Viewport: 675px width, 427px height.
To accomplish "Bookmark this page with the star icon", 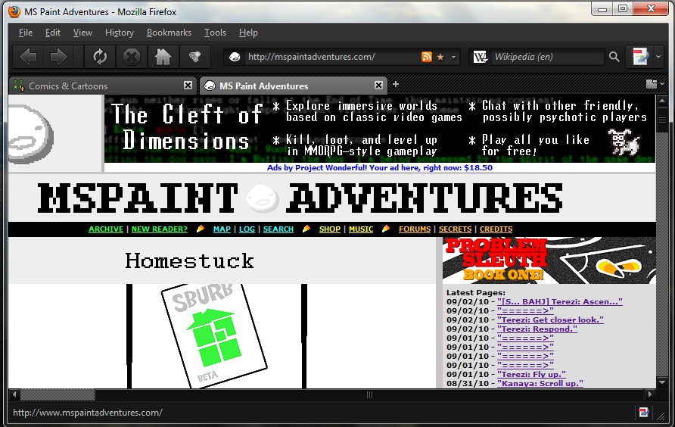I will 440,58.
